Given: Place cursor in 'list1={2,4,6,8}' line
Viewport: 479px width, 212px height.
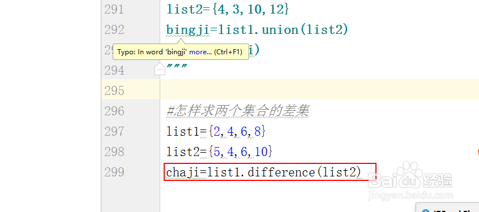Looking at the screenshot, I should (216, 132).
